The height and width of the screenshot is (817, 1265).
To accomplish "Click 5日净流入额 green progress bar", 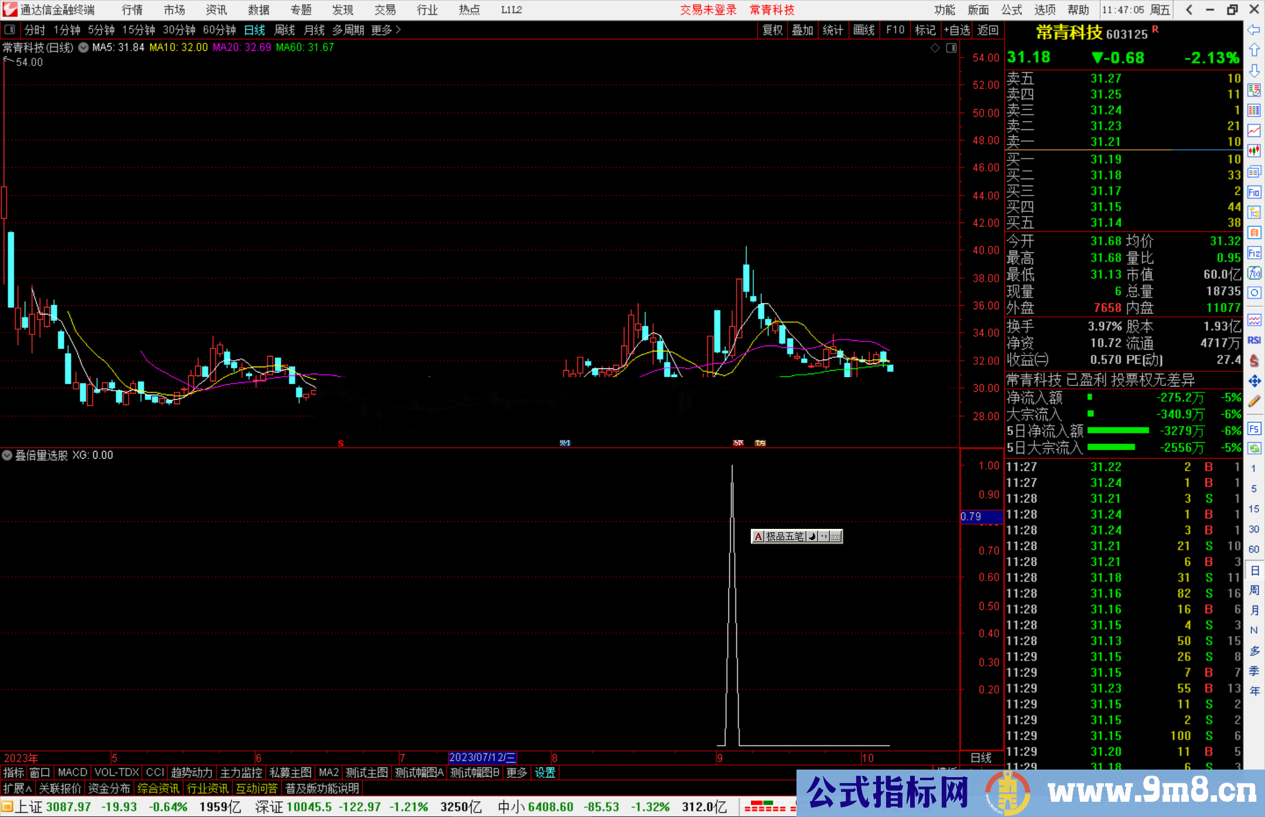I will pyautogui.click(x=1117, y=430).
